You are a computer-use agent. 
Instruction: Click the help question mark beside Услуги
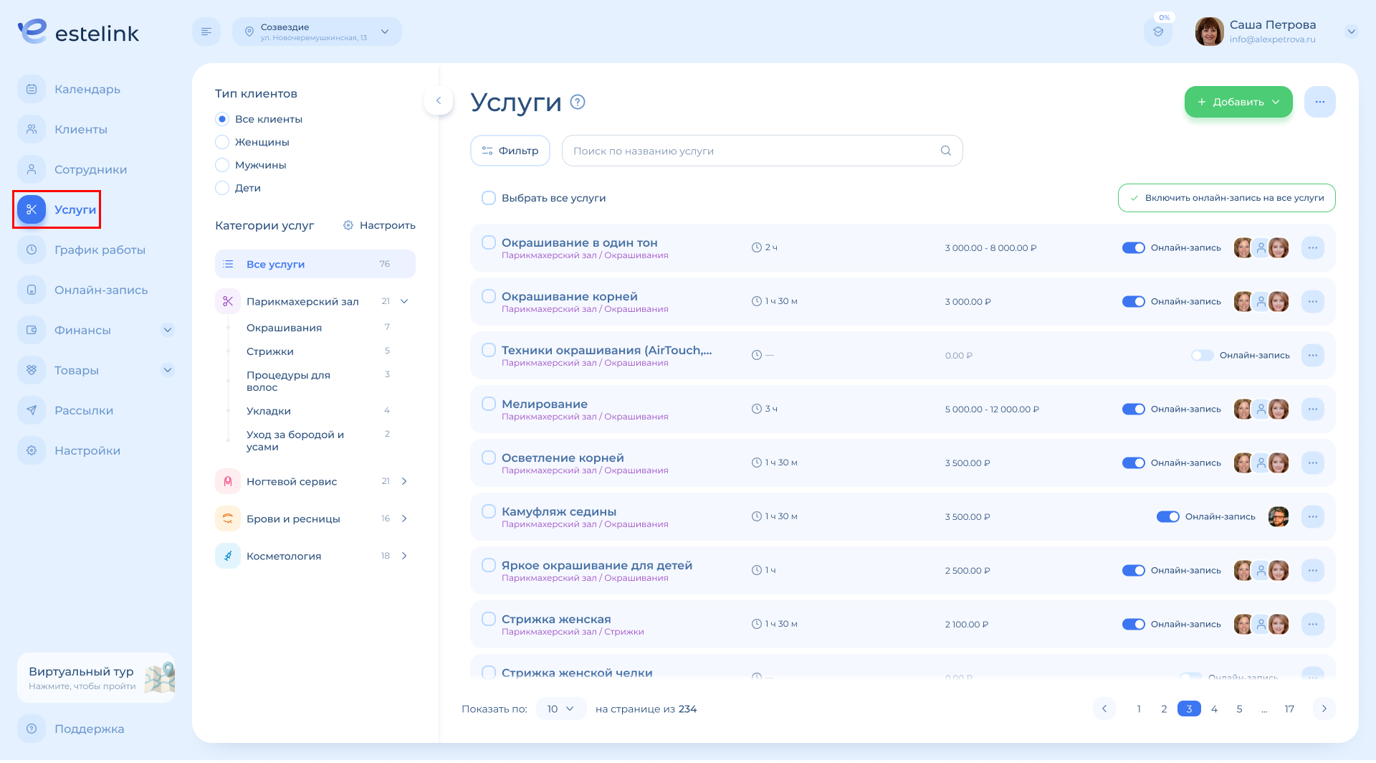577,102
